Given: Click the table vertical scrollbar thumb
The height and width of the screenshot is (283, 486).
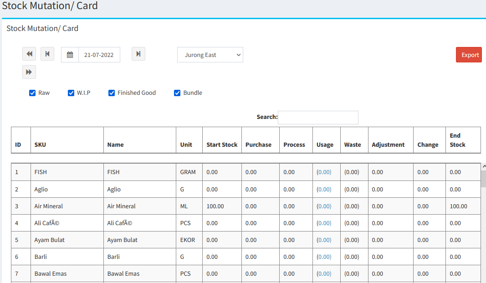Looking at the screenshot, I should pyautogui.click(x=484, y=179).
